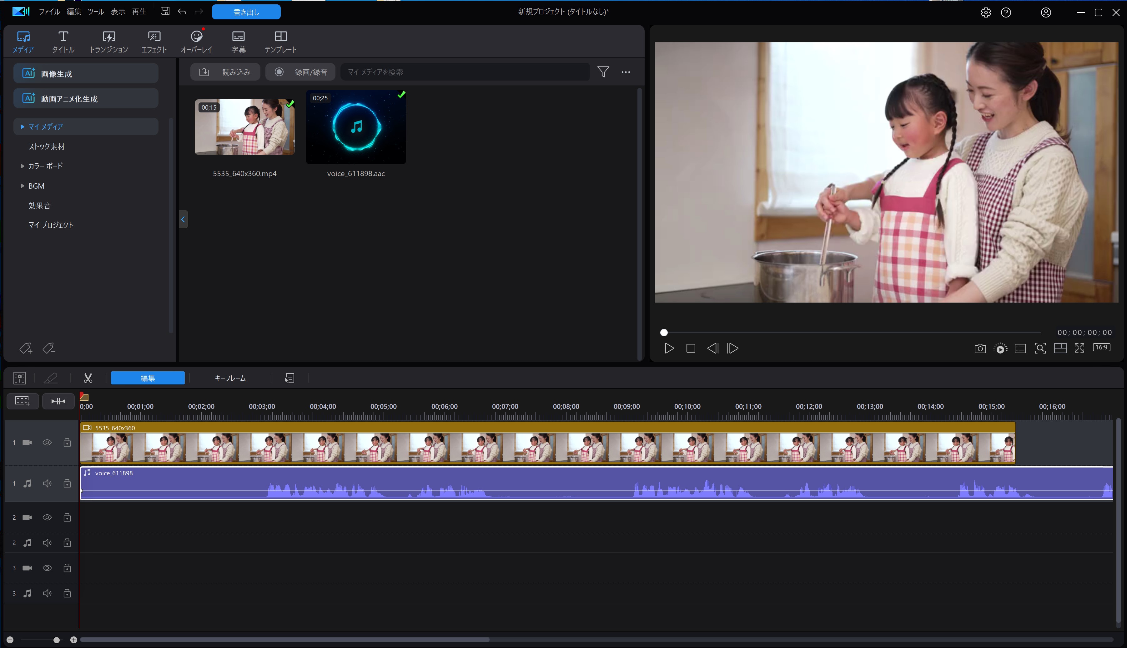Open the 16:9 aspect ratio dropdown
This screenshot has height=648, width=1127.
click(x=1101, y=348)
